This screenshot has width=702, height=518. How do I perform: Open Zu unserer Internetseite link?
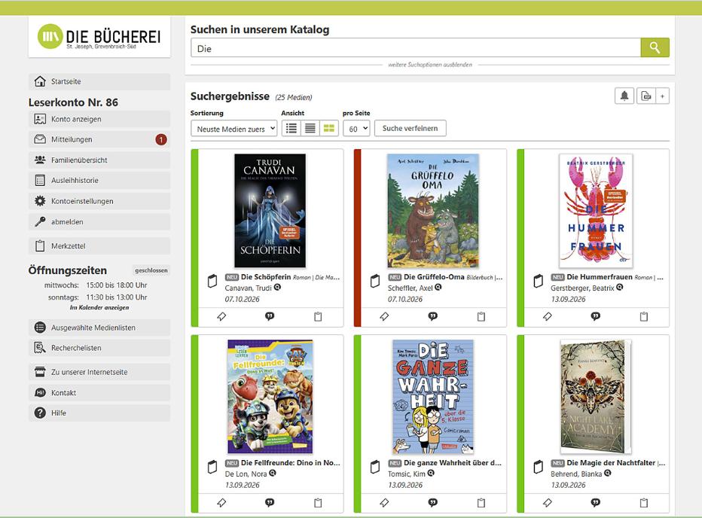(x=99, y=372)
